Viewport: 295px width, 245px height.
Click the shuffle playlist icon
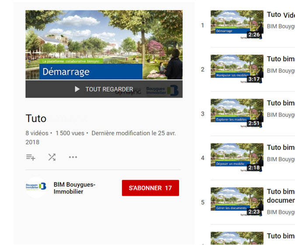52,157
